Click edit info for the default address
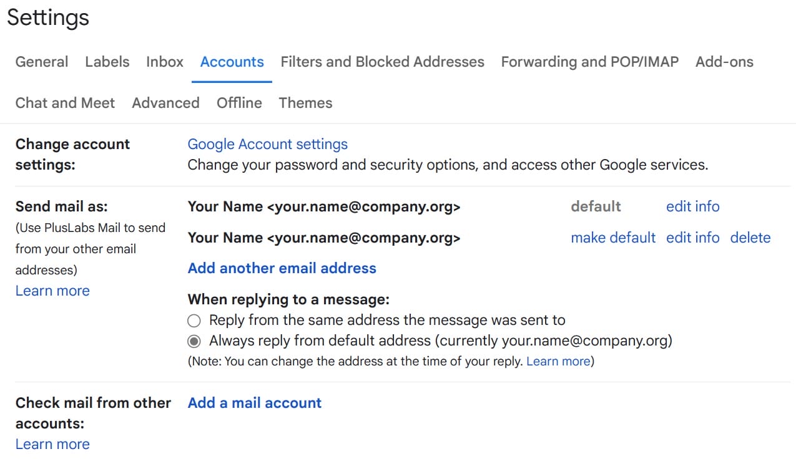Image resolution: width=796 pixels, height=459 pixels. coord(692,206)
